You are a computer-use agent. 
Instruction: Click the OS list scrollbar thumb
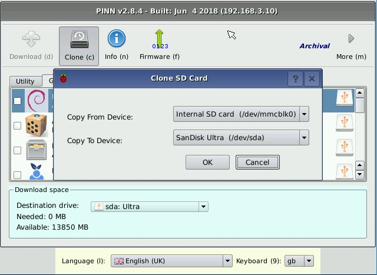click(x=360, y=105)
